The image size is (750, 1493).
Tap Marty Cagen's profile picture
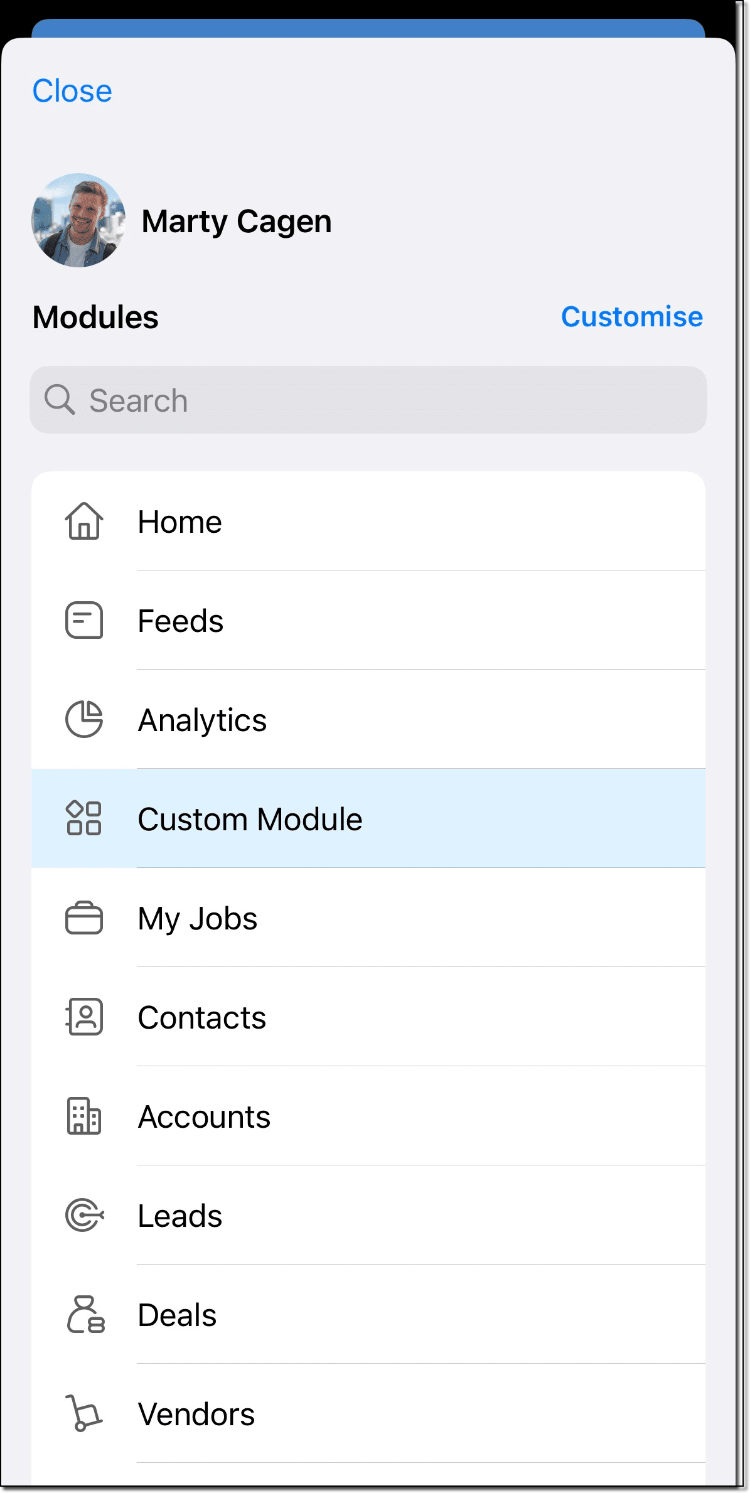pyautogui.click(x=78, y=220)
